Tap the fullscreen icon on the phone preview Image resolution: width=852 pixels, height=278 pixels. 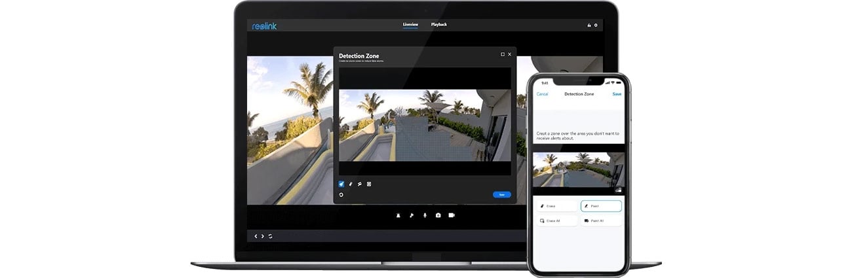pos(619,190)
